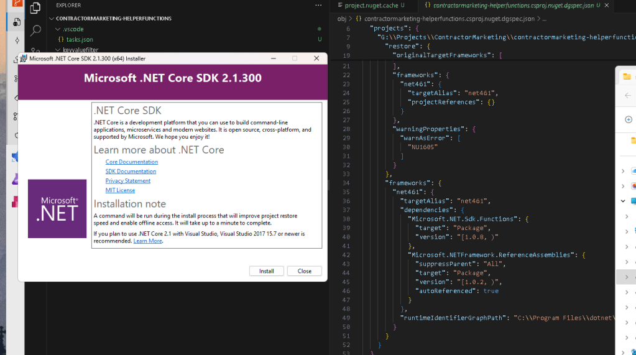Screen dimensions: 636x355
Task: Go back in the File Explorer window
Action: [628, 95]
